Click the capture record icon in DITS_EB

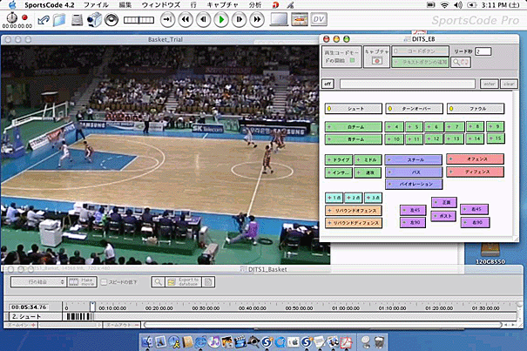[377, 62]
